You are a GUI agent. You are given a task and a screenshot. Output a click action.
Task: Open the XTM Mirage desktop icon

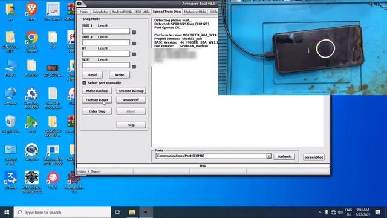[31, 182]
